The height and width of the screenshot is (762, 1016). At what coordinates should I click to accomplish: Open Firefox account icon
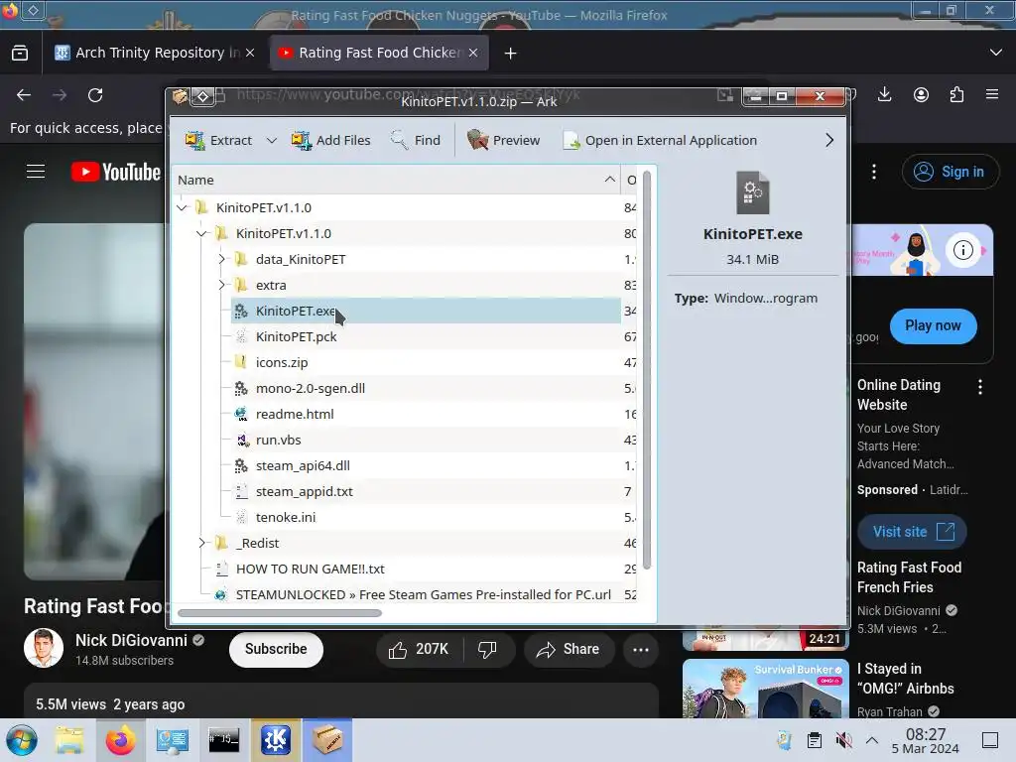(x=921, y=94)
